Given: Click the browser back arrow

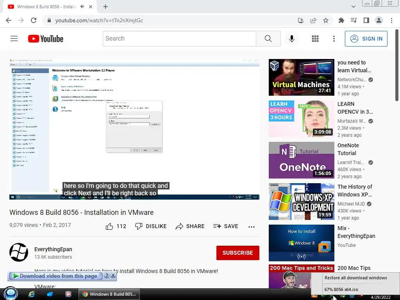Looking at the screenshot, I should click(x=9, y=20).
